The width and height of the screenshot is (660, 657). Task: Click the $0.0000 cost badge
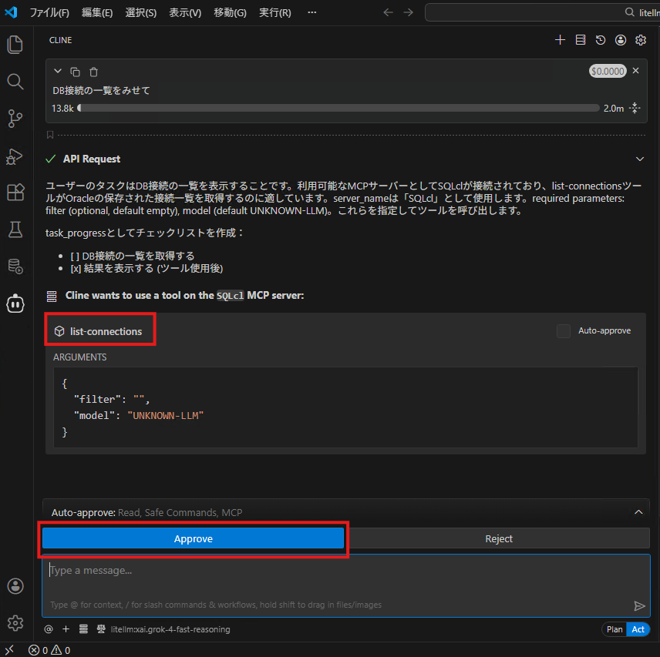[608, 71]
